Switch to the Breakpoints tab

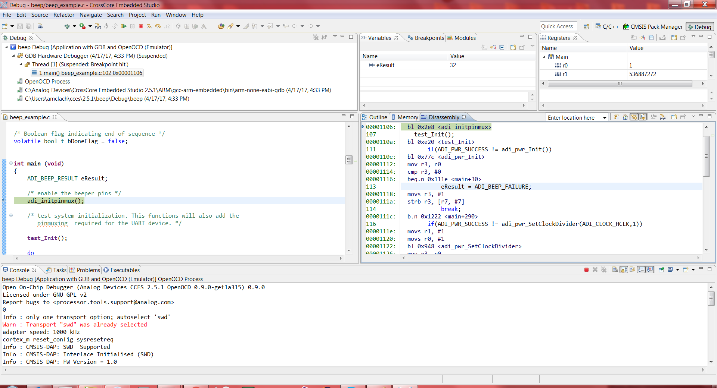426,38
